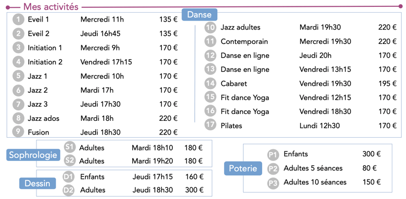
Task: Open the Danse category tag
Action: coord(199,14)
